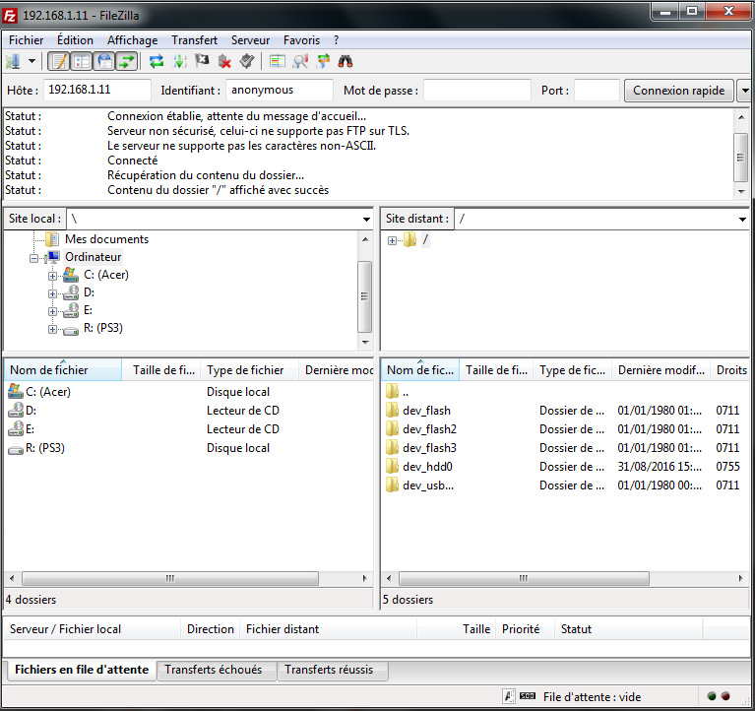Open the Site Manager dropdown arrow
The height and width of the screenshot is (711, 755).
[31, 61]
